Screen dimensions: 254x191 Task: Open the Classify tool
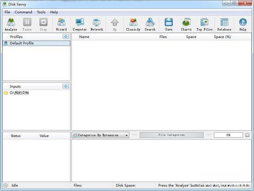click(x=133, y=25)
